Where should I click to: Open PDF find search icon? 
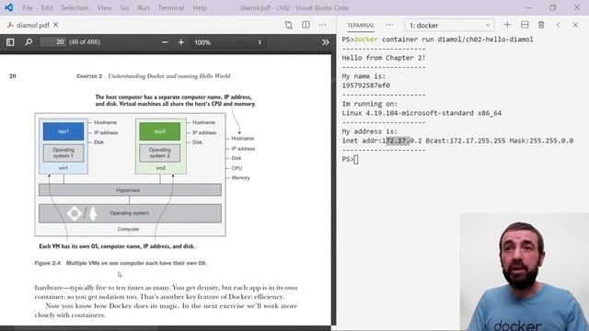click(29, 42)
